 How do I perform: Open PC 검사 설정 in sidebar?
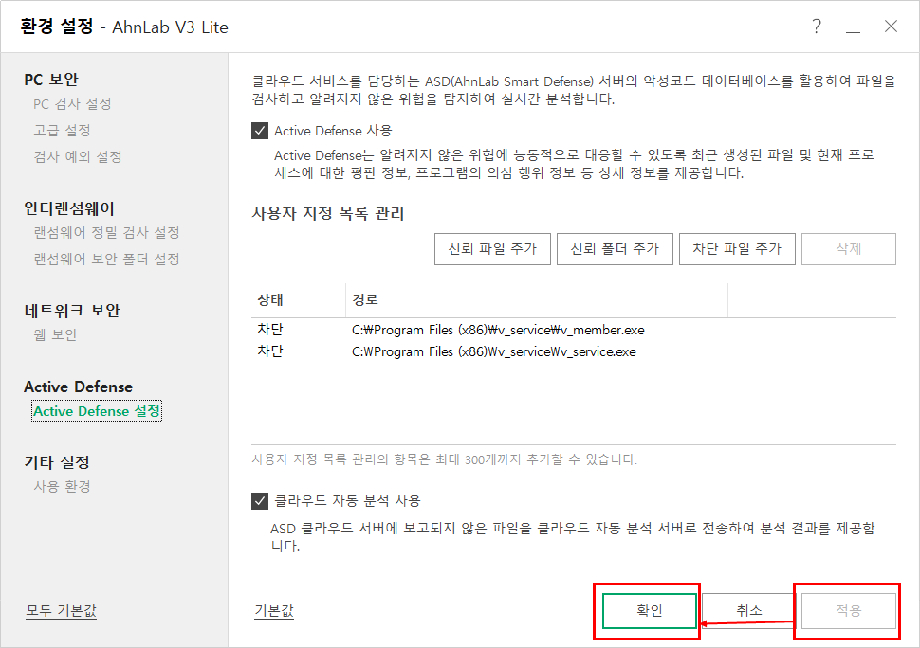pos(72,104)
